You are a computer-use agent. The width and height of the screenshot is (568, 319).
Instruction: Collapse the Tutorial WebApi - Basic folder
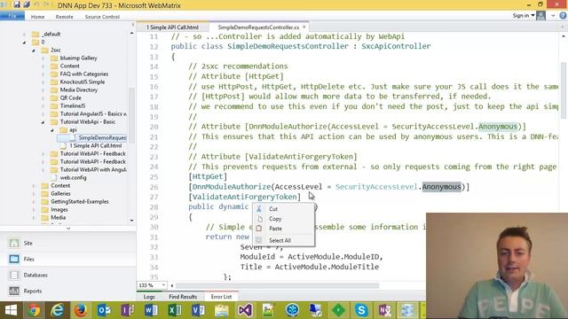(x=43, y=122)
